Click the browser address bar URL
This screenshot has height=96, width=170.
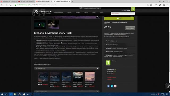click(44, 5)
